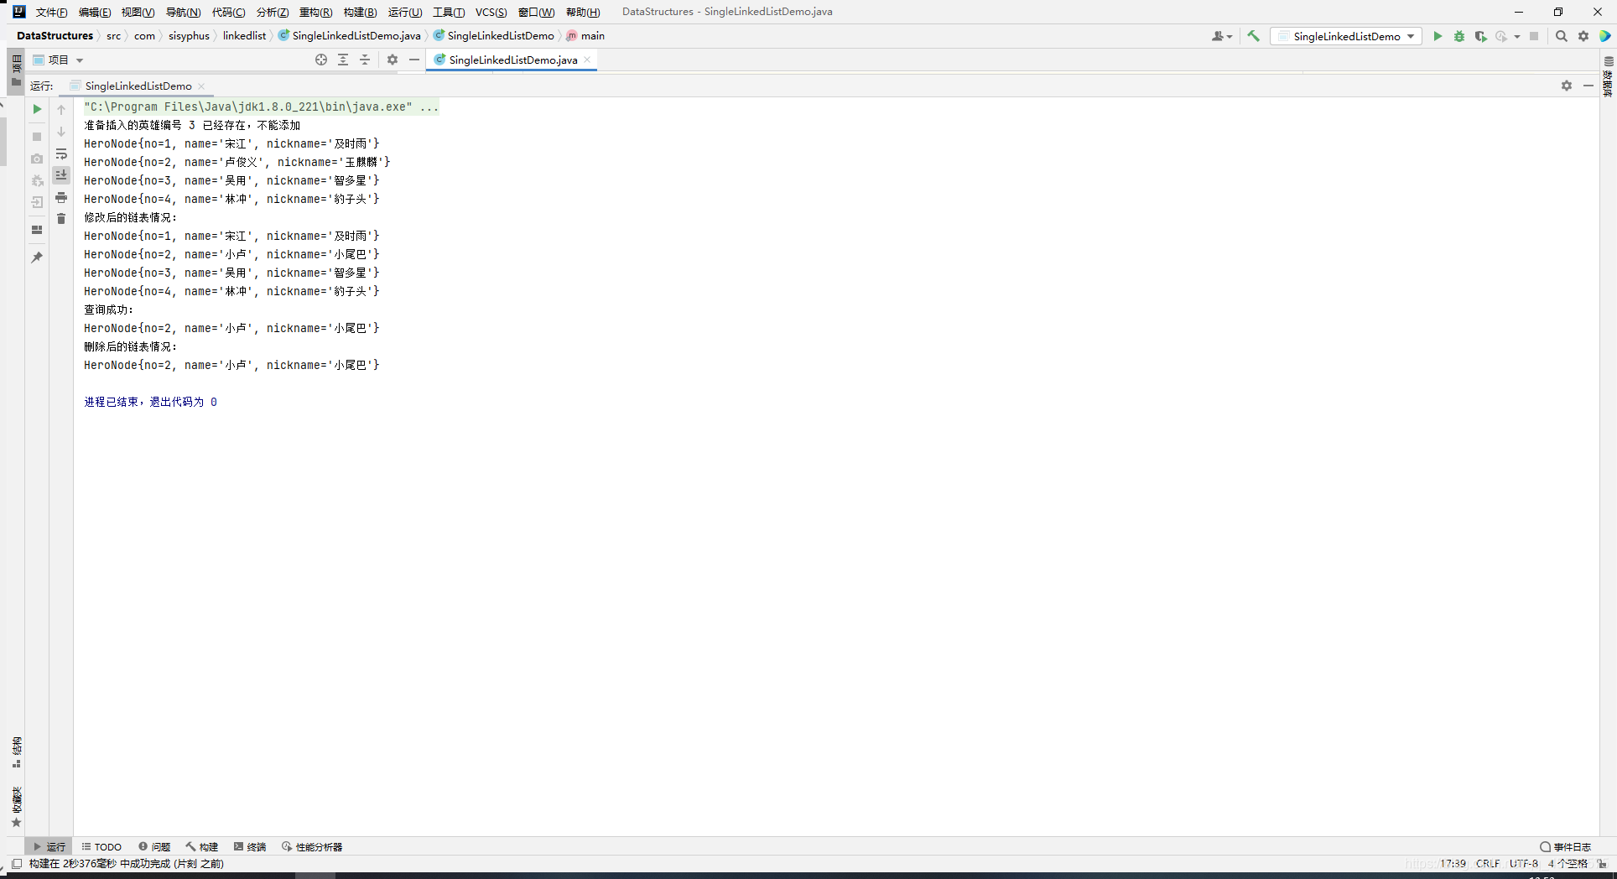Pin the run tab
Screen dimensions: 1617x879
coord(37,257)
